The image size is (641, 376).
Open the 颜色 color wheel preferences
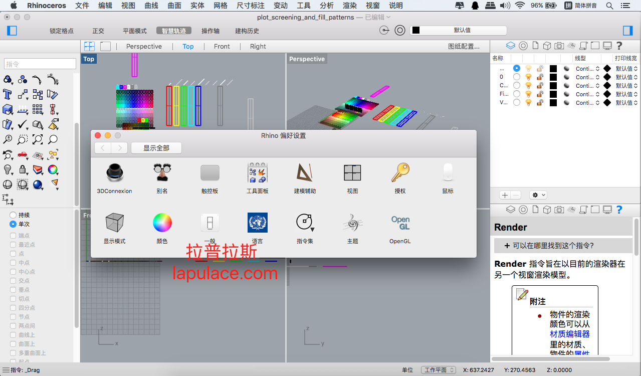coord(162,223)
